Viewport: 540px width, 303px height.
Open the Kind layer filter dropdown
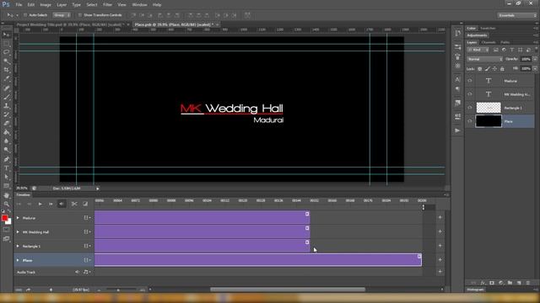tap(478, 50)
